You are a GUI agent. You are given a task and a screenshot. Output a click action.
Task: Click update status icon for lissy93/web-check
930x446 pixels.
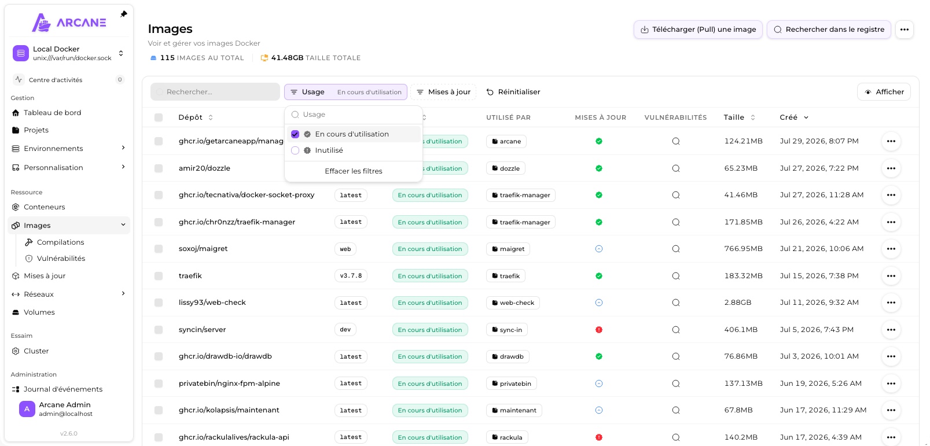(x=599, y=303)
